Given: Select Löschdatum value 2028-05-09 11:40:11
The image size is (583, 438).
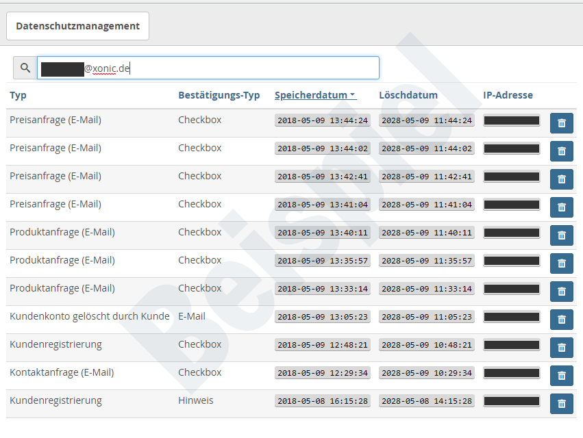Looking at the screenshot, I should (x=427, y=233).
